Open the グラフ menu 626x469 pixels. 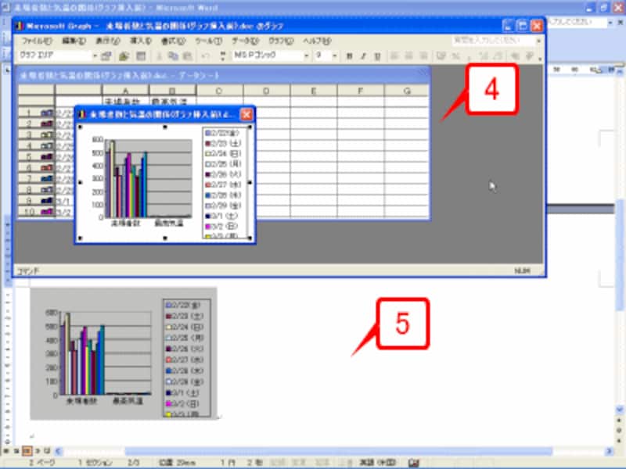coord(281,41)
